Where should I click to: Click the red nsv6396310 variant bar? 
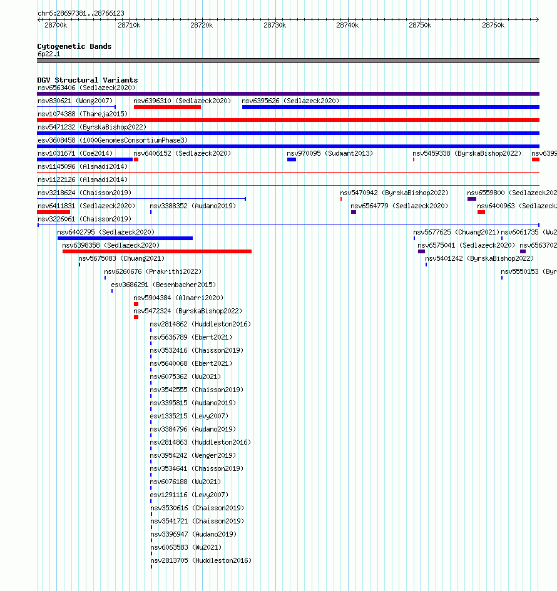(x=167, y=107)
